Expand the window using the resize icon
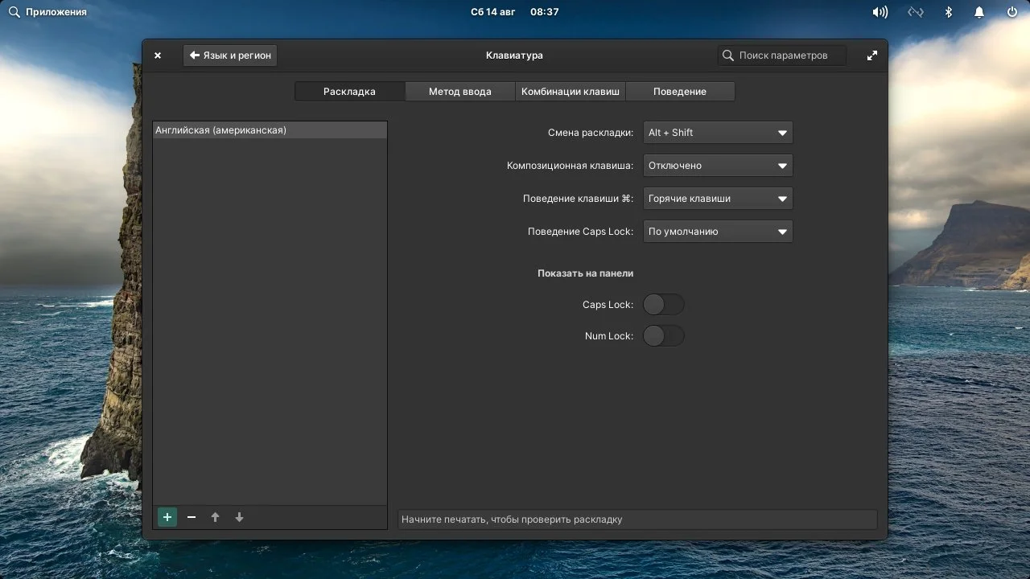 [872, 55]
